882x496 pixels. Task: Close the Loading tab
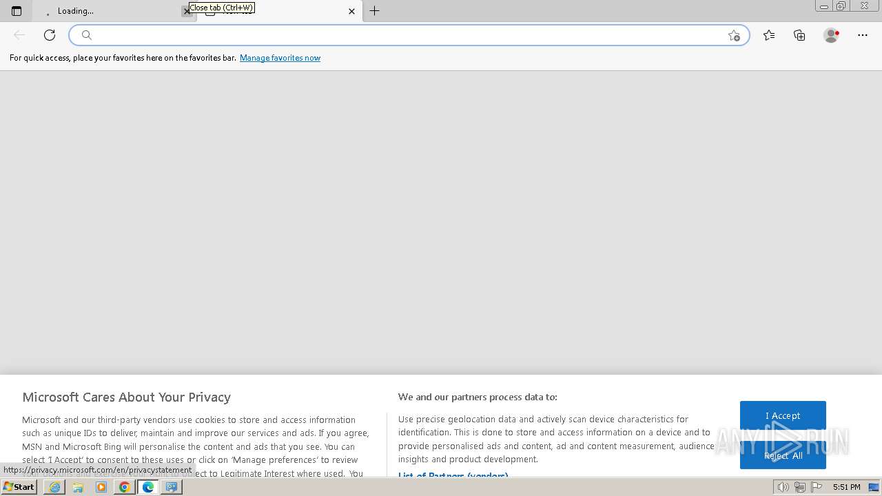[186, 11]
